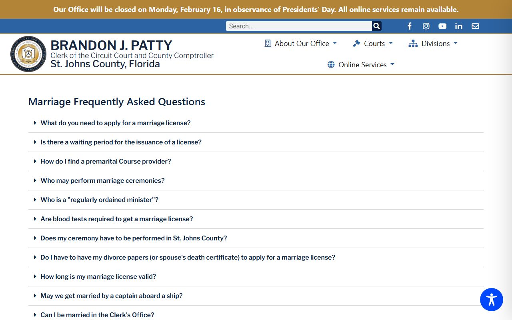
Task: Expand the St. Johns County ceremony question
Action: 256,238
